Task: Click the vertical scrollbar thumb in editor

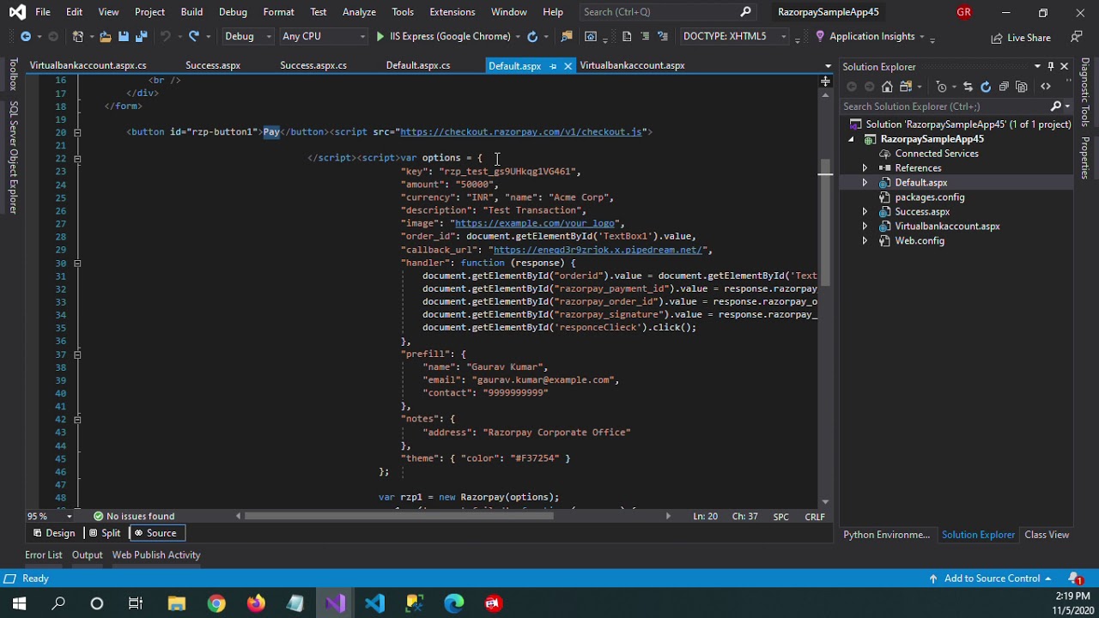Action: [x=825, y=223]
